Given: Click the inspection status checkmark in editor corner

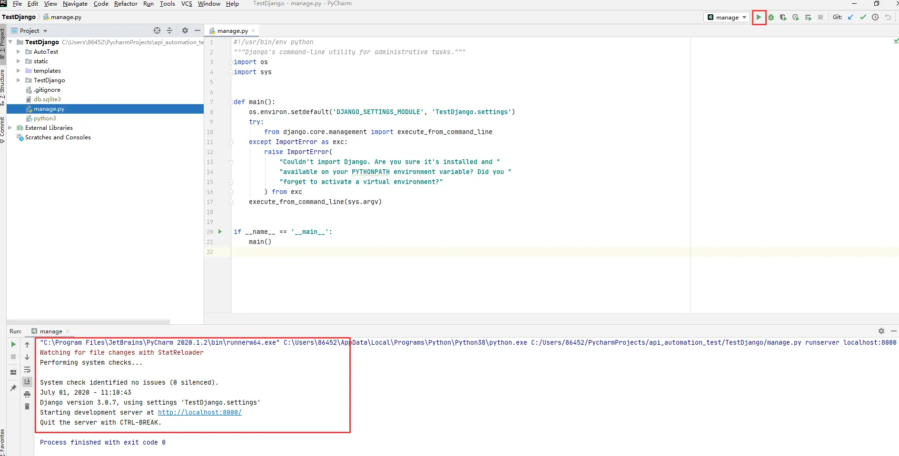Looking at the screenshot, I should coord(896,41).
